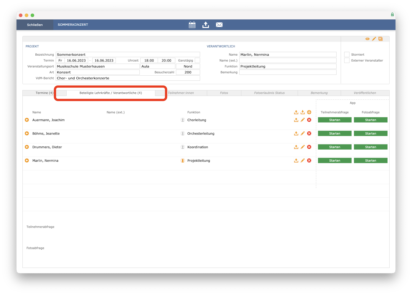The image size is (412, 295).
Task: Click the start date field 16.06.2023
Action: coord(76,60)
